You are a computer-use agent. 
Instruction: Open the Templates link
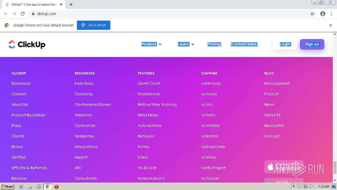[x=85, y=136]
